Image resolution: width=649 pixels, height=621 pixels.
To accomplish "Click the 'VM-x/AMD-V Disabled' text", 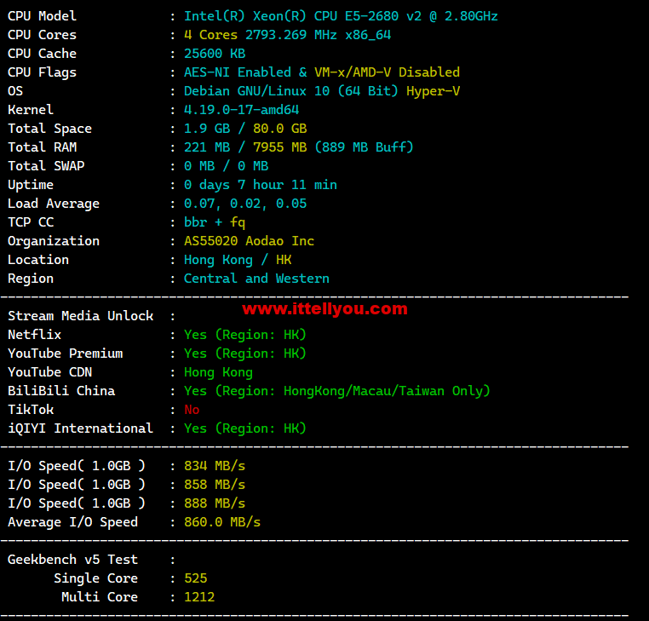I will coord(387,72).
